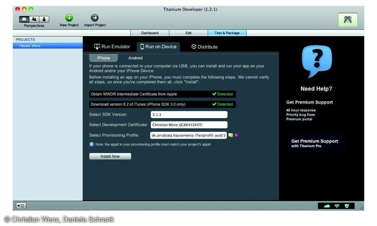This screenshot has width=377, height=226.
Task: Click the window title Titanium Developer (1.2.1)
Action: (190, 9)
